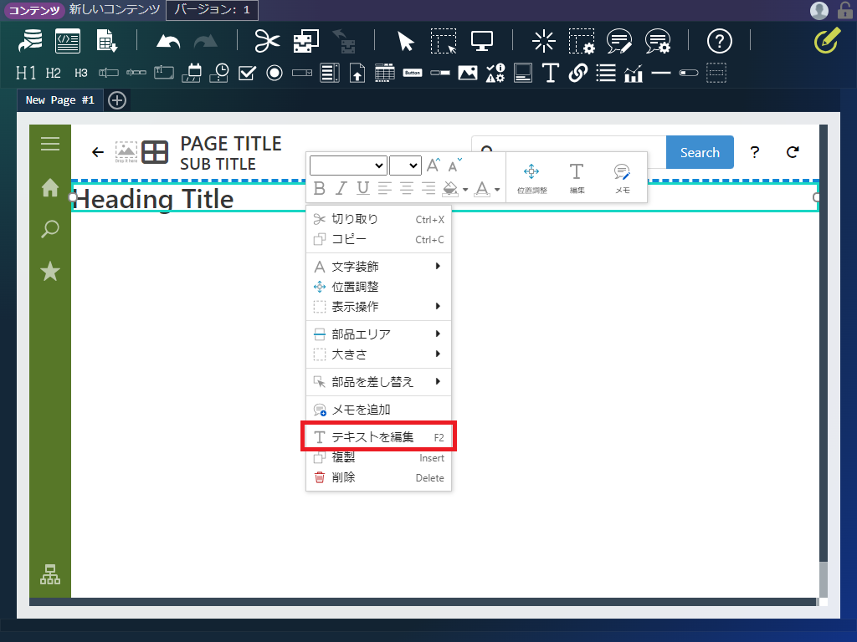Toggle bold formatting
857x642 pixels.
(320, 188)
